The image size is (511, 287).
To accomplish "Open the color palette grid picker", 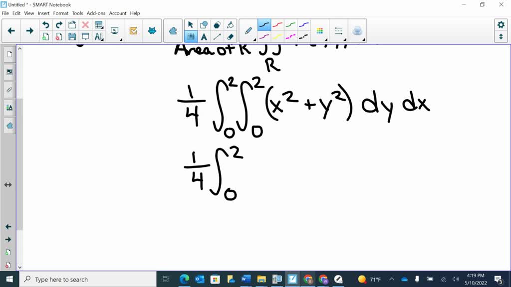I will 320,31.
